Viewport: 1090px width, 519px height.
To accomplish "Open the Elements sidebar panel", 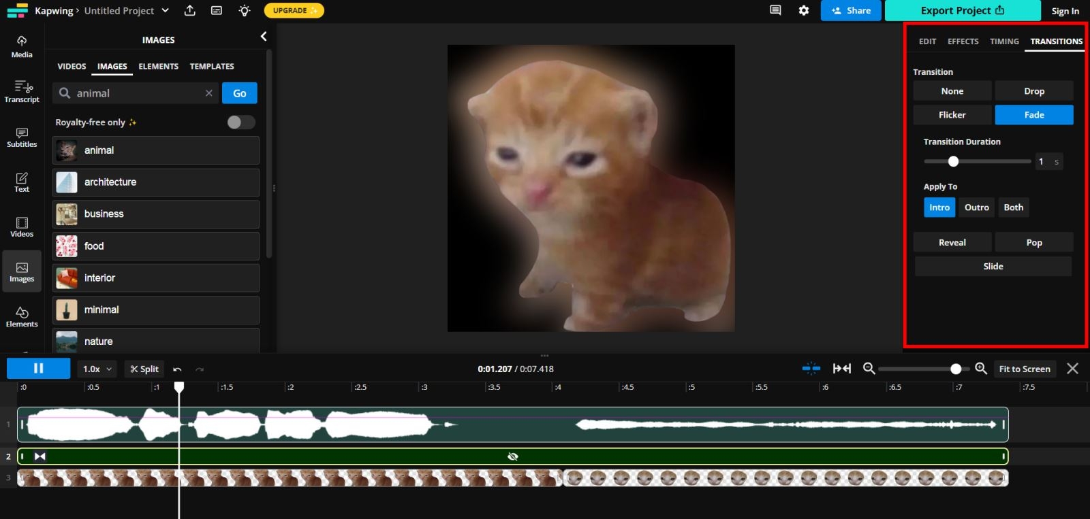I will (22, 317).
